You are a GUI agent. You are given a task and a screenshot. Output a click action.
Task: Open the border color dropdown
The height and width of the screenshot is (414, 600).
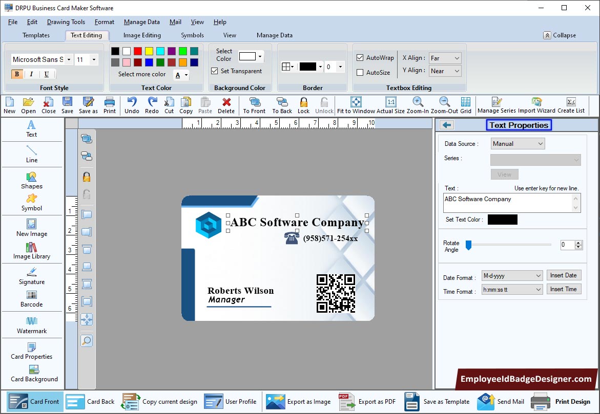point(320,67)
